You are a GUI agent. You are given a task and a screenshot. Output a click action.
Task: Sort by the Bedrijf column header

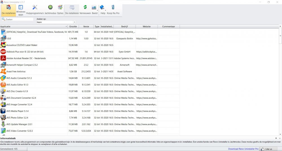pos(124,26)
